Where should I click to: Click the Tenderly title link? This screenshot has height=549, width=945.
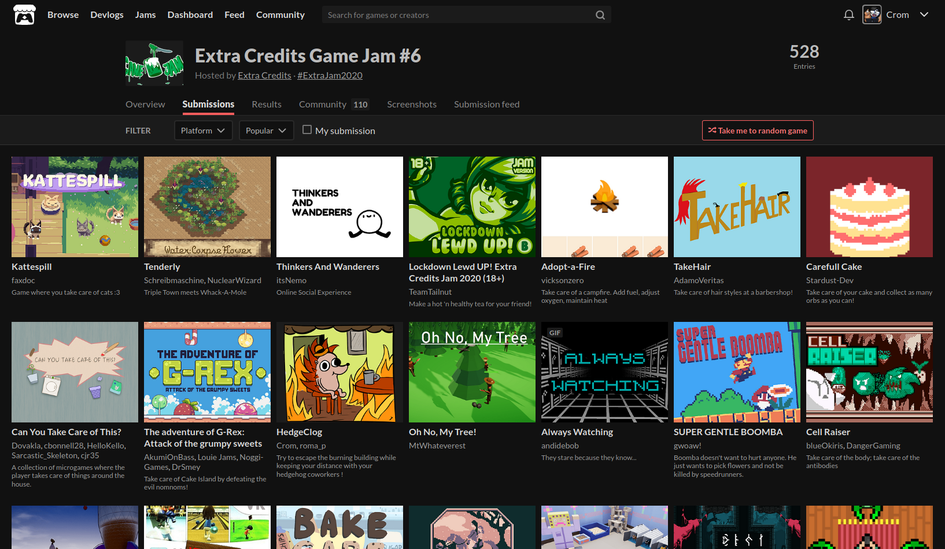tap(162, 267)
